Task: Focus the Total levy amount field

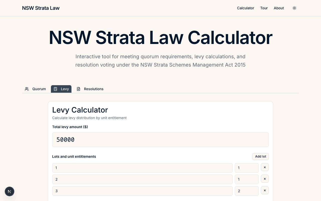Action: point(160,140)
